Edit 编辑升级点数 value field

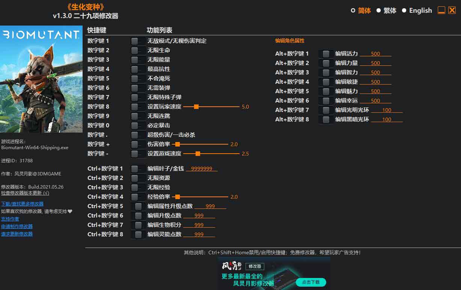[199, 216]
